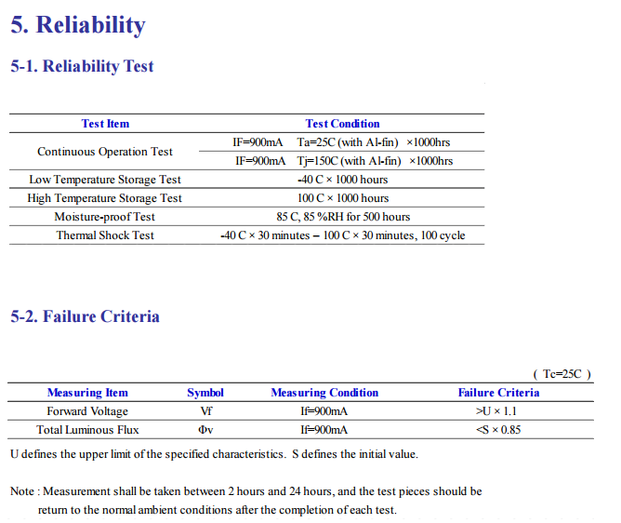Screen dimensions: 621x523
Task: Select "High Temperature Storage Test" row label
Action: 105,198
